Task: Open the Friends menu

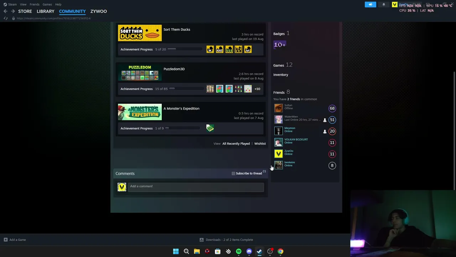Action: [x=35, y=4]
